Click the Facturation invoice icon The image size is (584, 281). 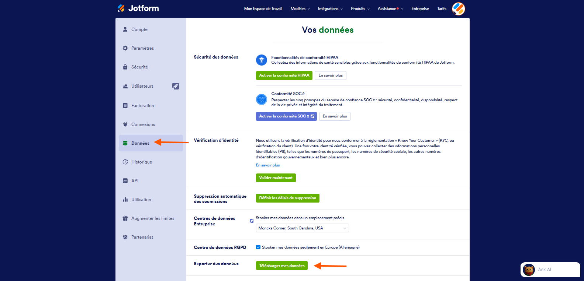(125, 105)
